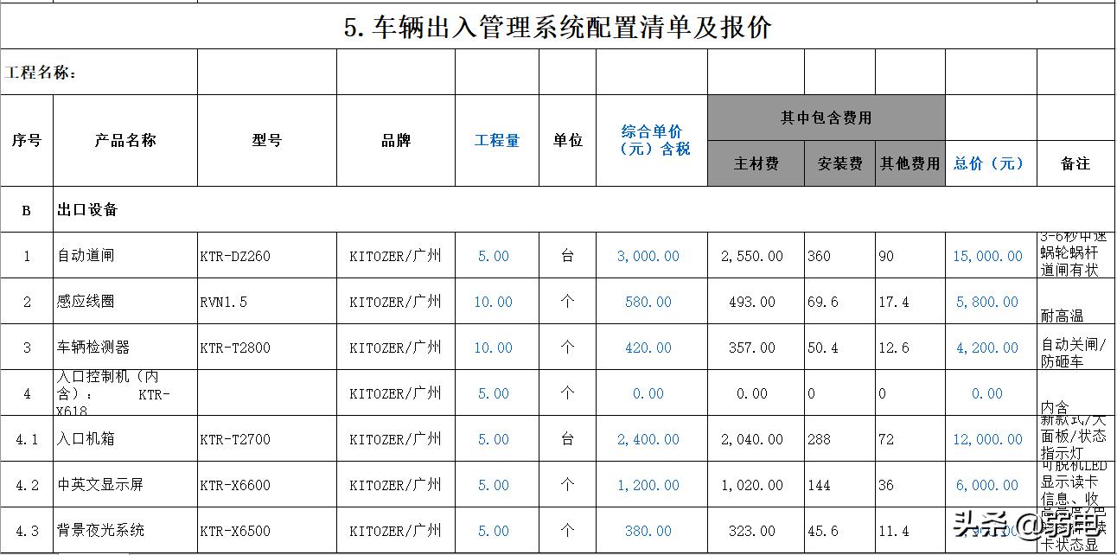Select the 总价（元） column header
The height and width of the screenshot is (555, 1117).
coord(987,163)
